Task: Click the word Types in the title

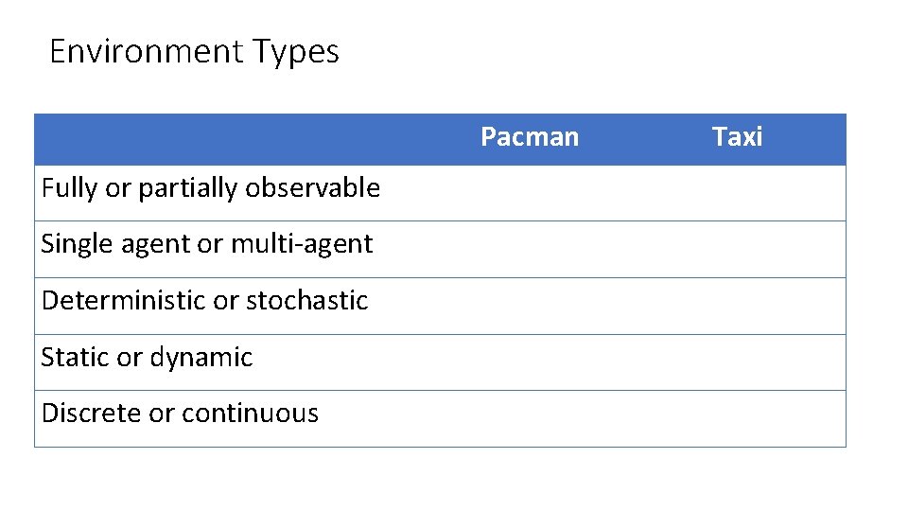Action: point(295,52)
